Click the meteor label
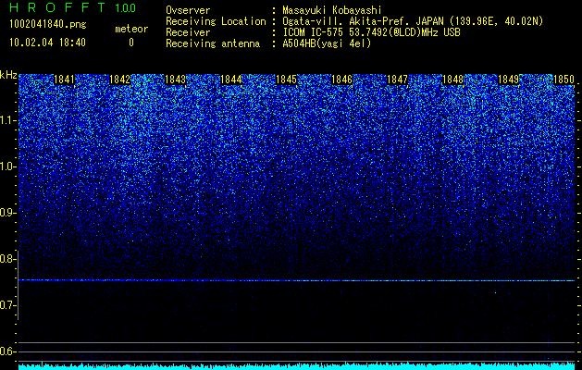Image resolution: width=582 pixels, height=370 pixels. pos(131,29)
